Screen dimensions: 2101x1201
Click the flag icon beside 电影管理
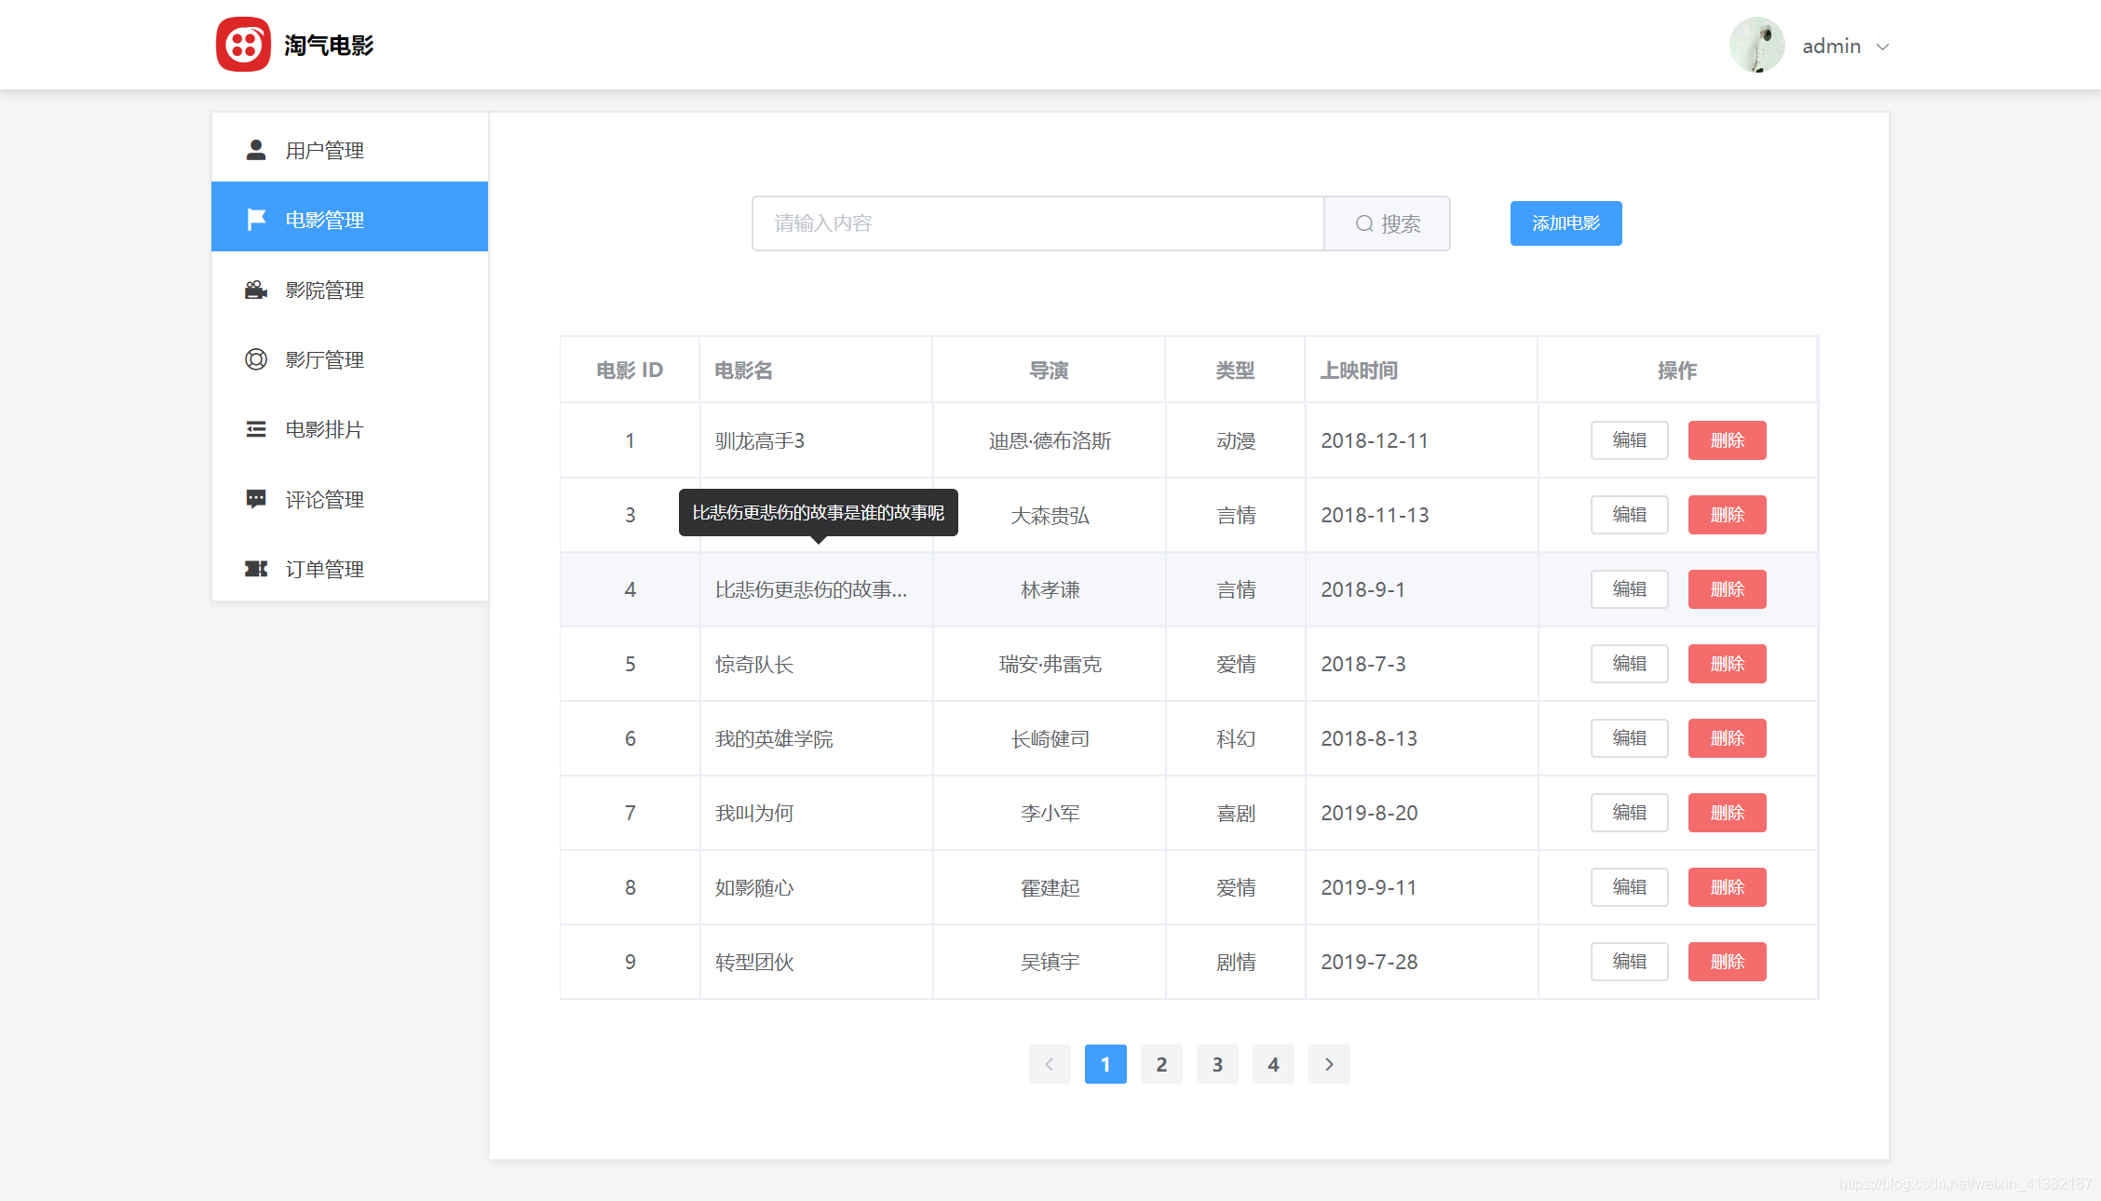[x=256, y=220]
